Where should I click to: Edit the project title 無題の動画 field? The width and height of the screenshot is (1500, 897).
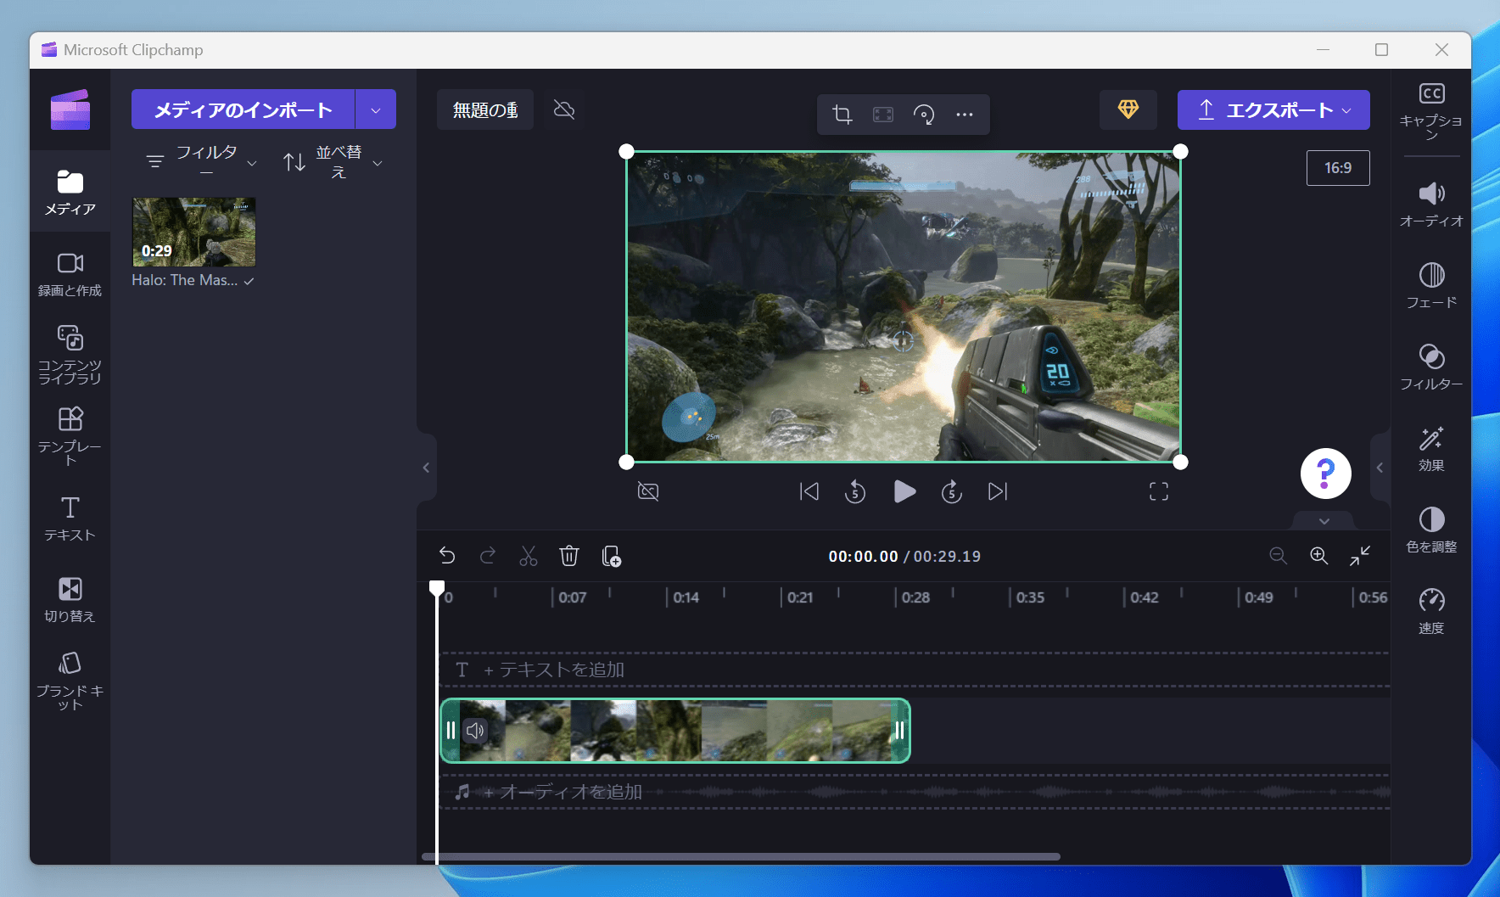[x=485, y=109]
